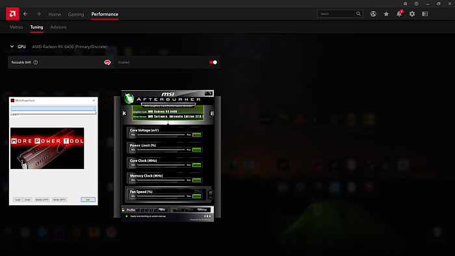455x256 pixels.
Task: Switch to the Gaming tab
Action: [x=76, y=14]
